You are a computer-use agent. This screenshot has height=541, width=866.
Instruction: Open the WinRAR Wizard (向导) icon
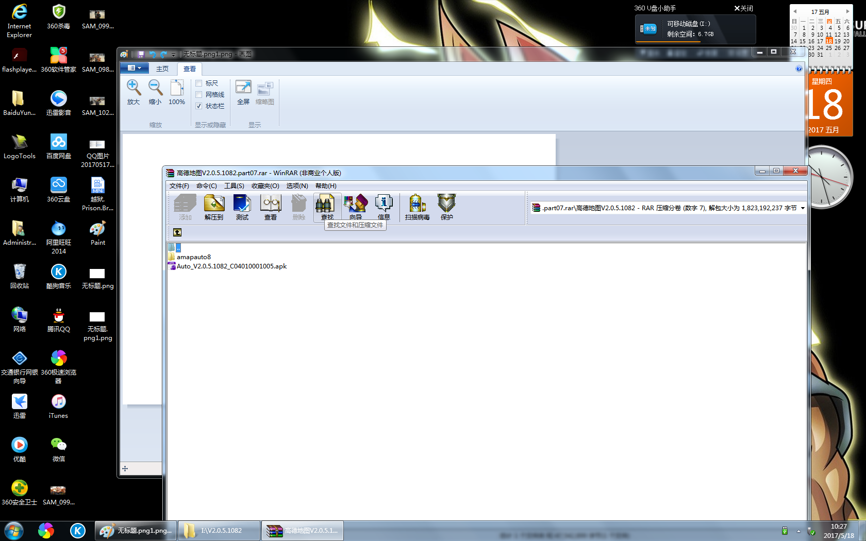(x=356, y=207)
